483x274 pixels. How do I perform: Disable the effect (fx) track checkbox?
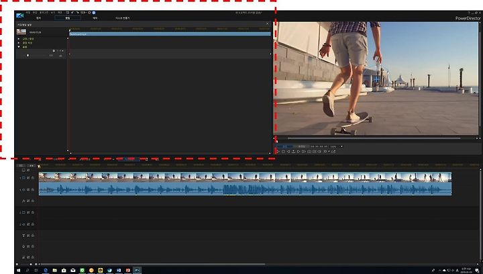[28, 201]
